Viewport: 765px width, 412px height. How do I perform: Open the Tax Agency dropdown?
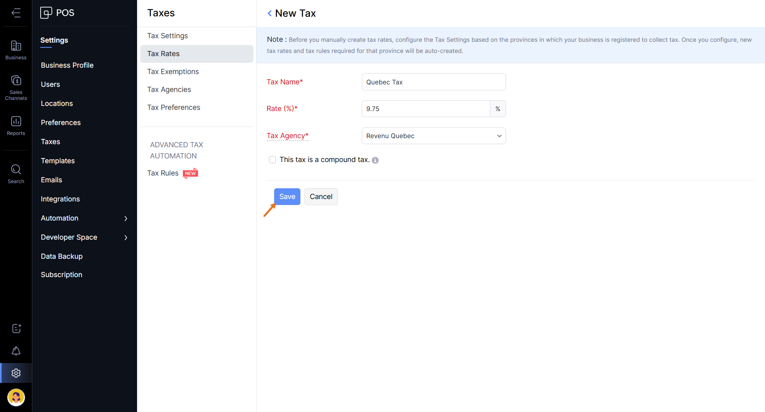coord(433,136)
